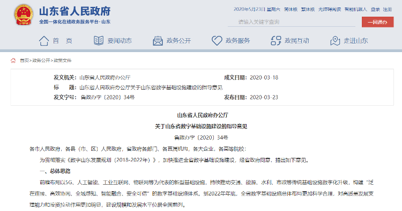Open the 首页 navigation menu item
The height and width of the screenshot is (211, 402).
62,41
